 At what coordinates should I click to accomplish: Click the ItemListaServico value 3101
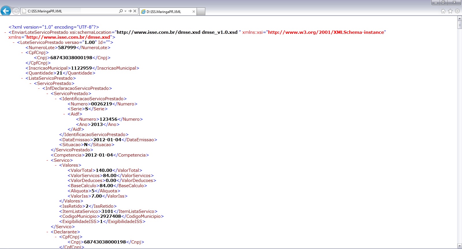click(107, 211)
